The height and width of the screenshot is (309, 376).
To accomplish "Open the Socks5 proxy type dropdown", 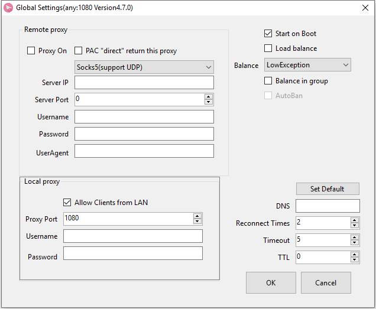I will coord(144,67).
